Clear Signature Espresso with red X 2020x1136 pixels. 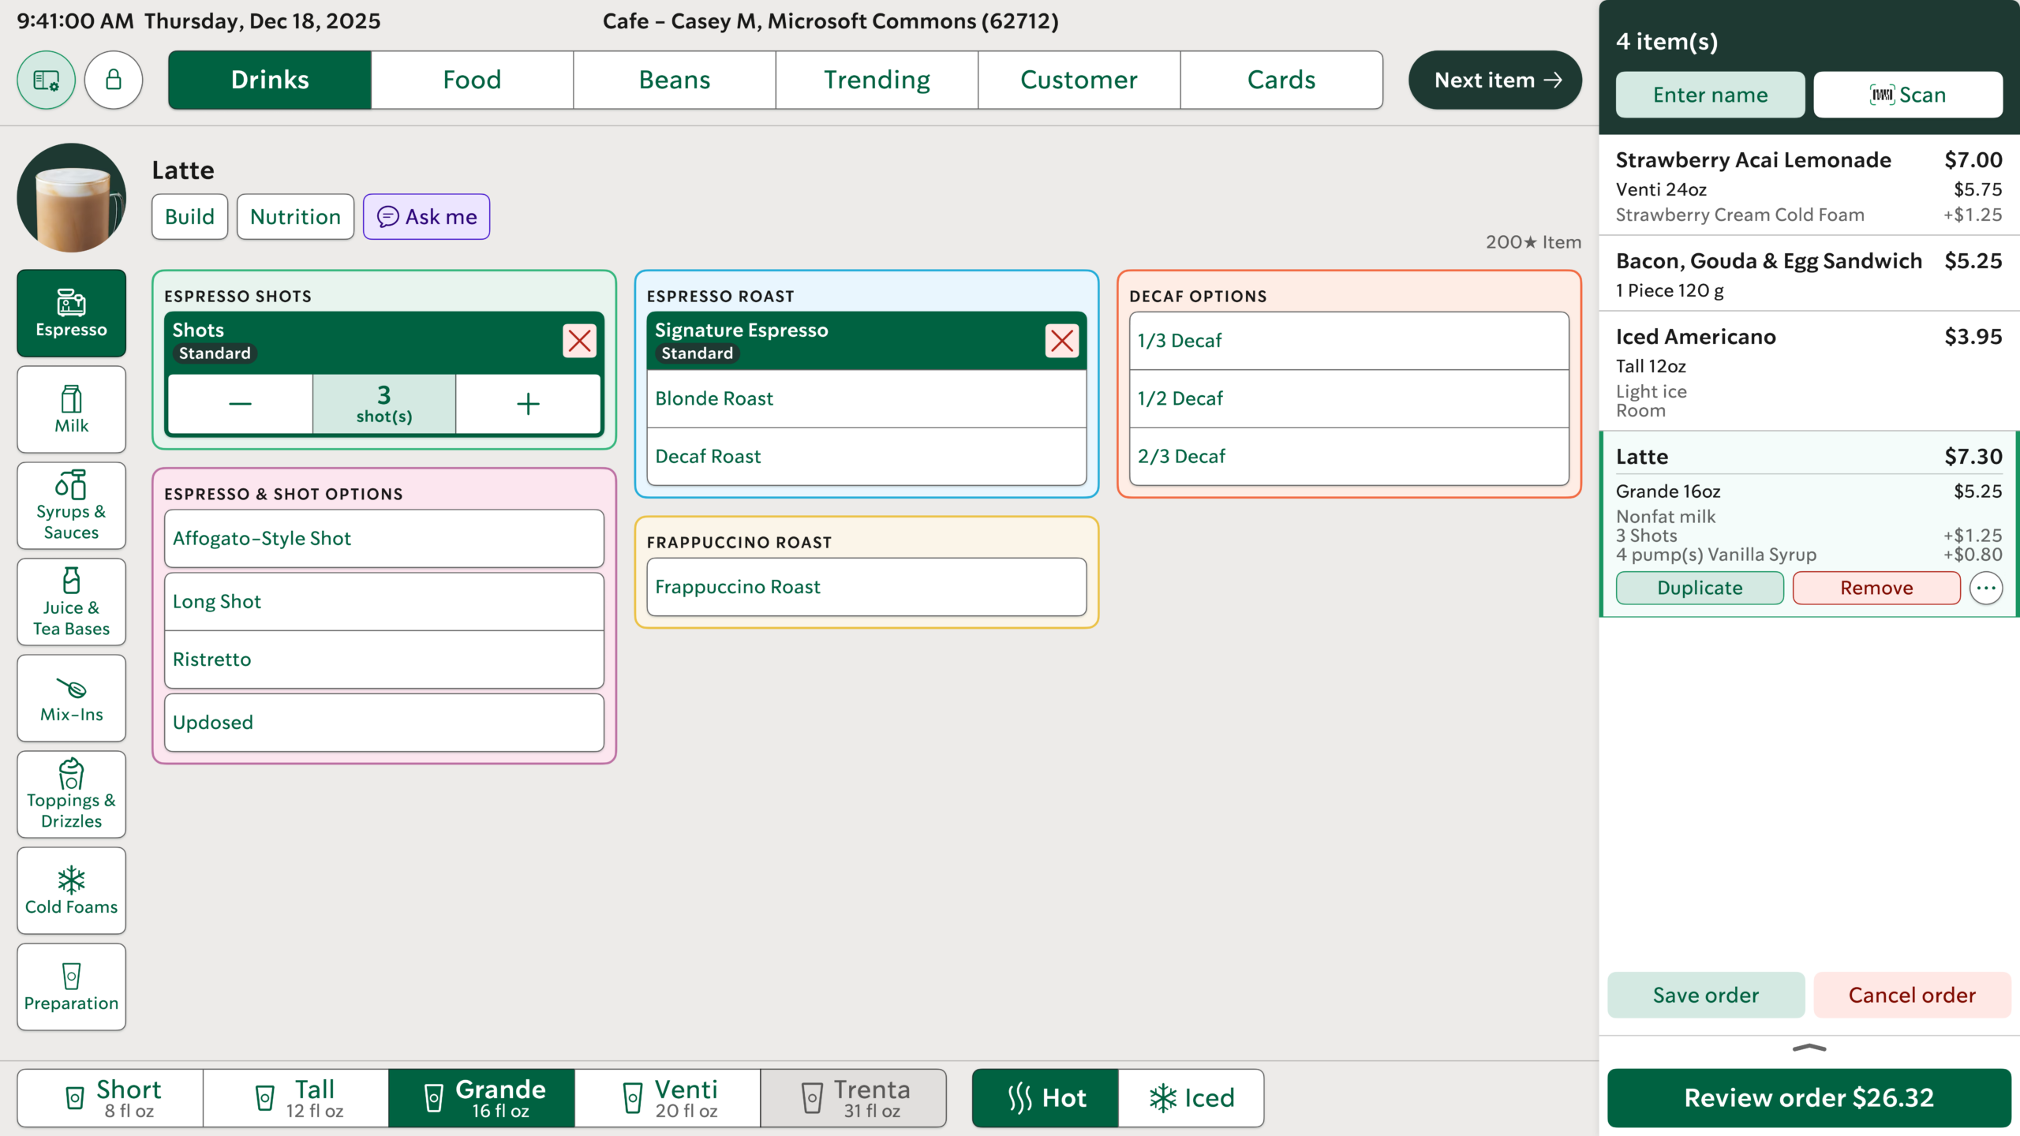pos(1062,341)
